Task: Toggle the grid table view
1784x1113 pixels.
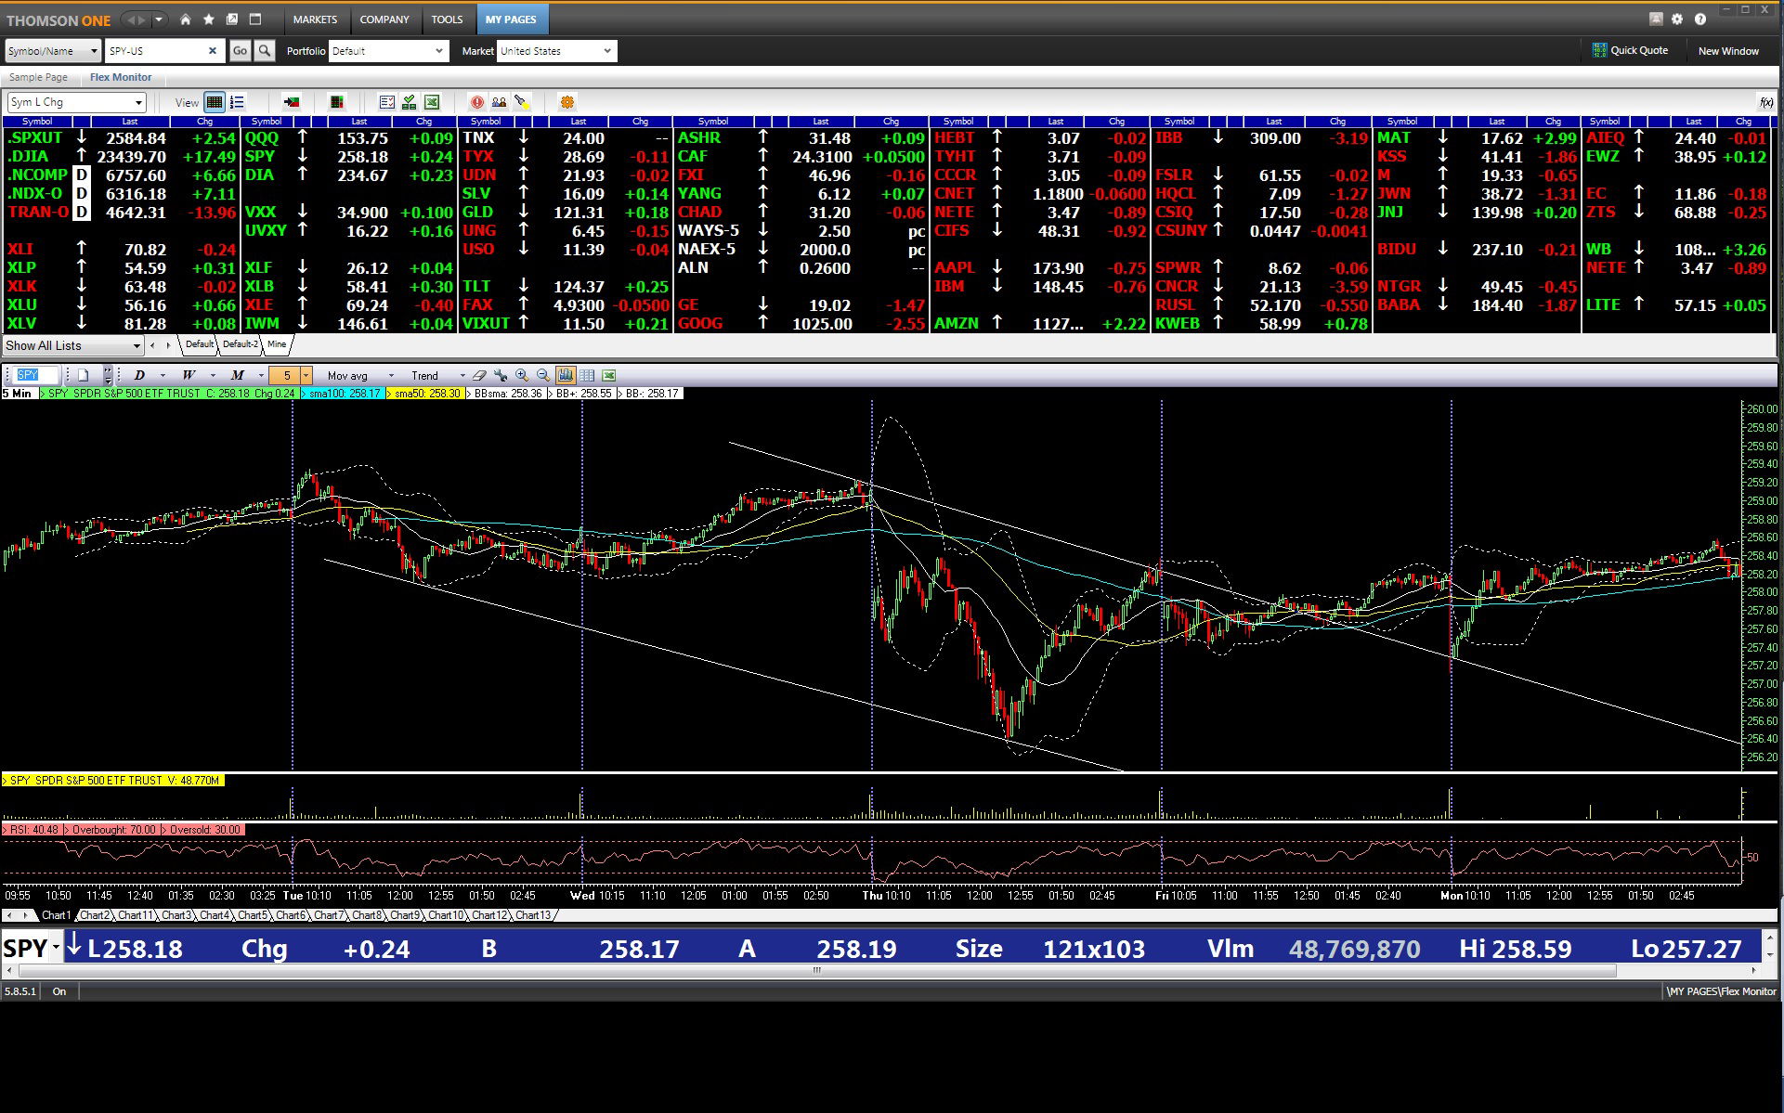Action: (x=215, y=102)
